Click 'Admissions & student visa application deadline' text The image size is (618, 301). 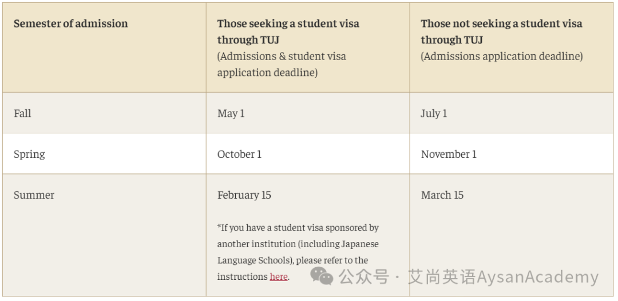pos(282,65)
